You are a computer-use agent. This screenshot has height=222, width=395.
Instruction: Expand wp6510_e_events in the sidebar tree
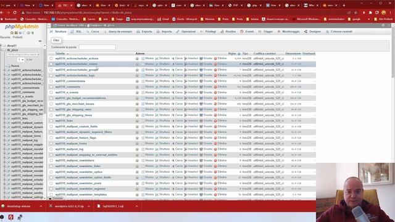click(4, 96)
